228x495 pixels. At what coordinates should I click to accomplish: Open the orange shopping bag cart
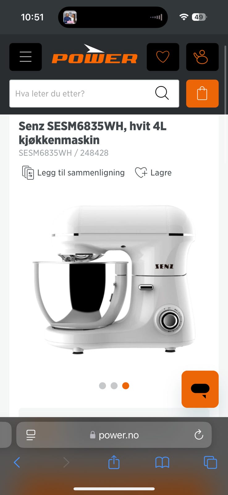[x=202, y=93]
